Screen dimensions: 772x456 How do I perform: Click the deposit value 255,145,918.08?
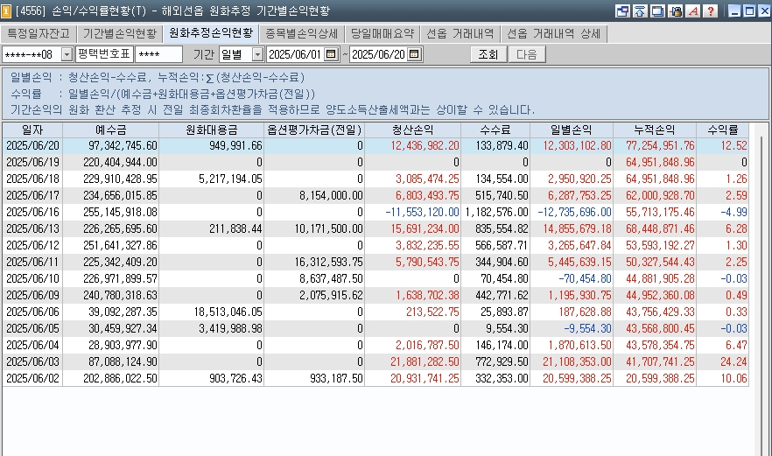pyautogui.click(x=120, y=212)
